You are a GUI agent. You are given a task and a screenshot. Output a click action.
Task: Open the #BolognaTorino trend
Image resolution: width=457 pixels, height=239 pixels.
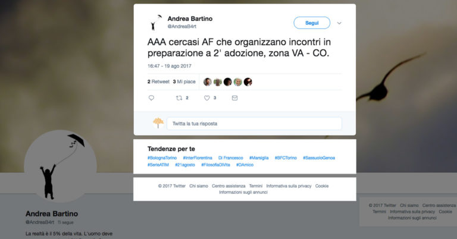[x=162, y=158]
